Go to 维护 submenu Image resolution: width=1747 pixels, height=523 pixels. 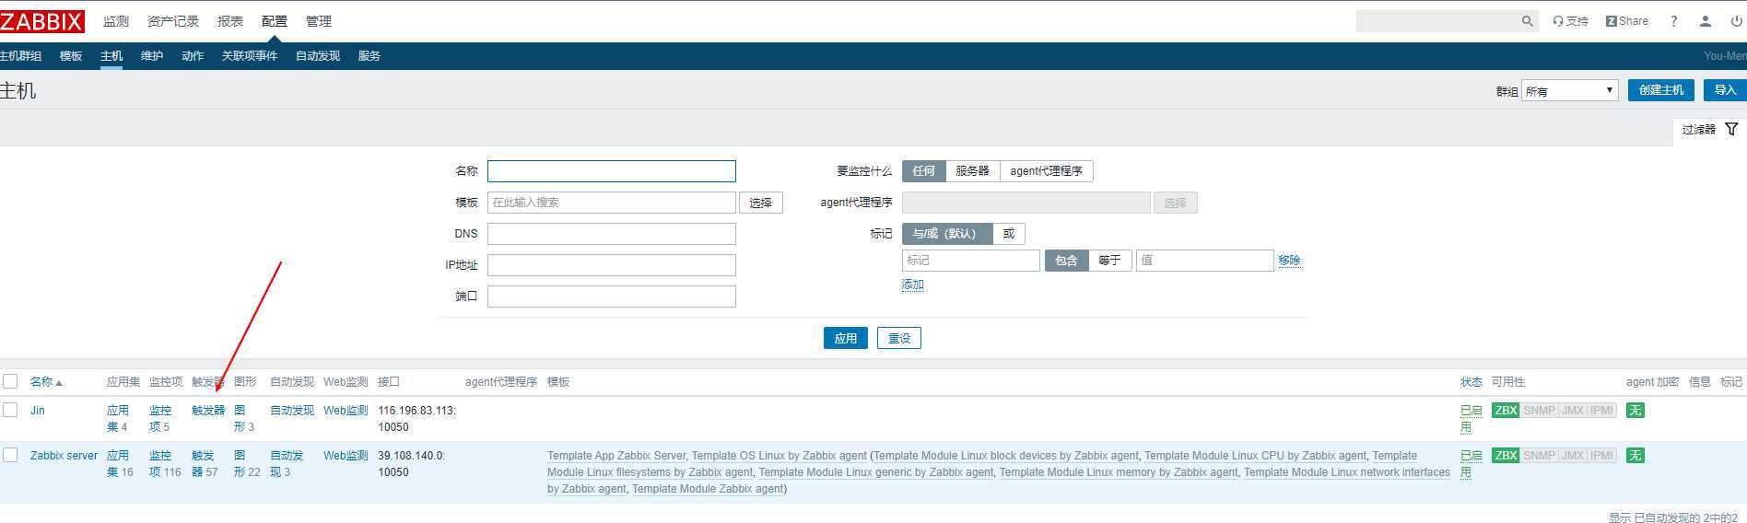click(152, 56)
